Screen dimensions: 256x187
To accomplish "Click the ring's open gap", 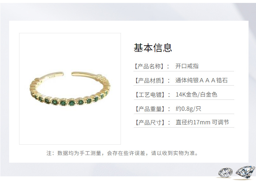I will click(x=67, y=74).
